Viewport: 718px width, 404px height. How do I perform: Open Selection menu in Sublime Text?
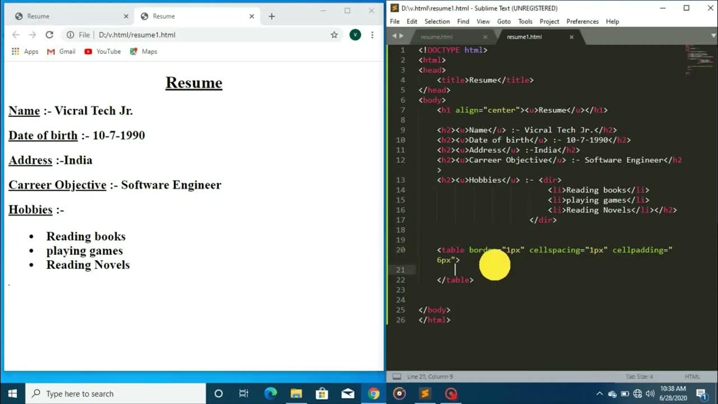(437, 21)
